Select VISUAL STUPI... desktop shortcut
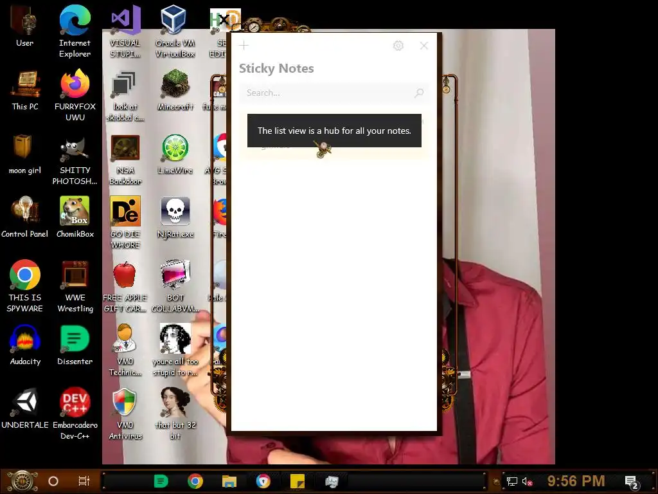Screen dimensions: 658x494 (x=125, y=32)
